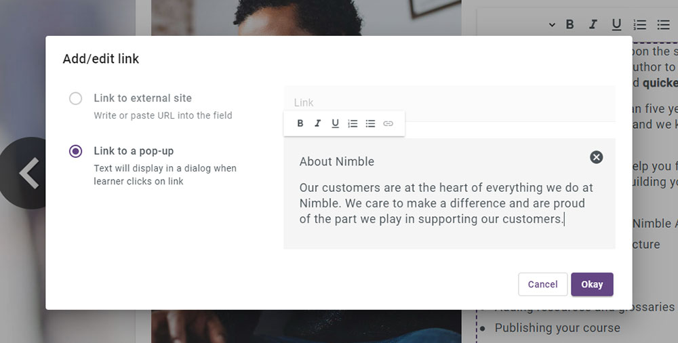
Task: Select the Link to a pop-up radio button
Action: (76, 151)
